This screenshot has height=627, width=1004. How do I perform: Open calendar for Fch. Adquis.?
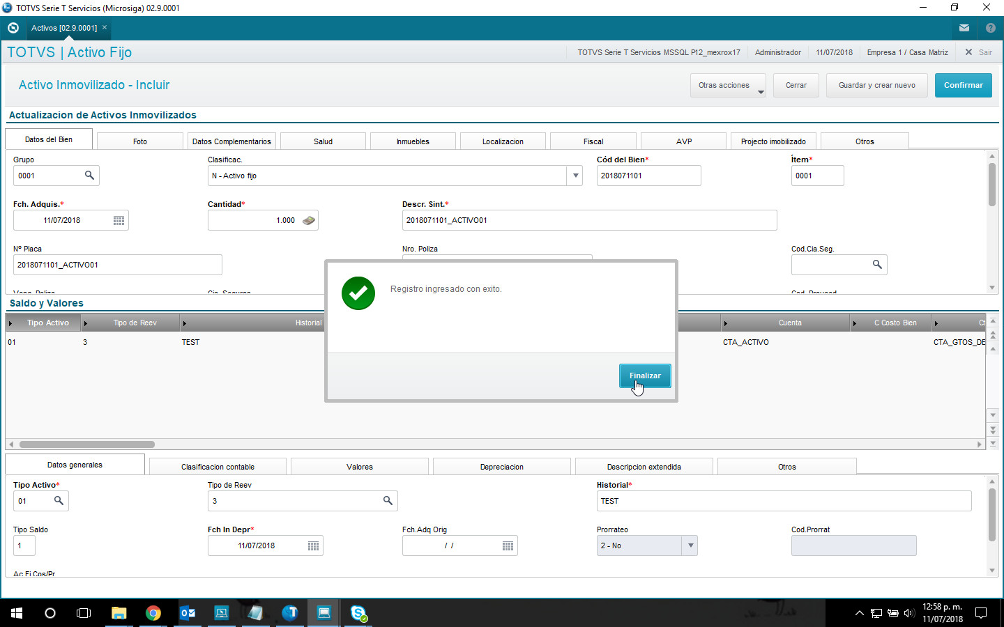(119, 220)
